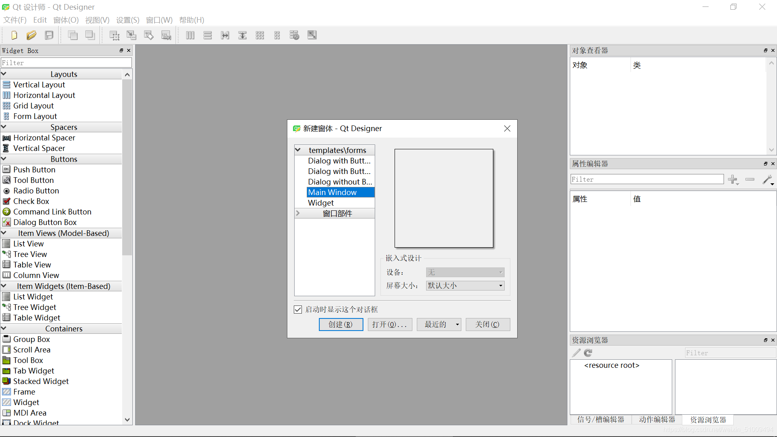777x437 pixels.
Task: Collapse the templates\forms tree node
Action: 298,150
